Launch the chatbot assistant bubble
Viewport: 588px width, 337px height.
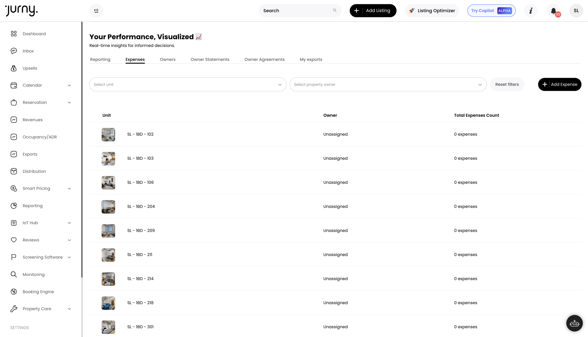point(574,323)
